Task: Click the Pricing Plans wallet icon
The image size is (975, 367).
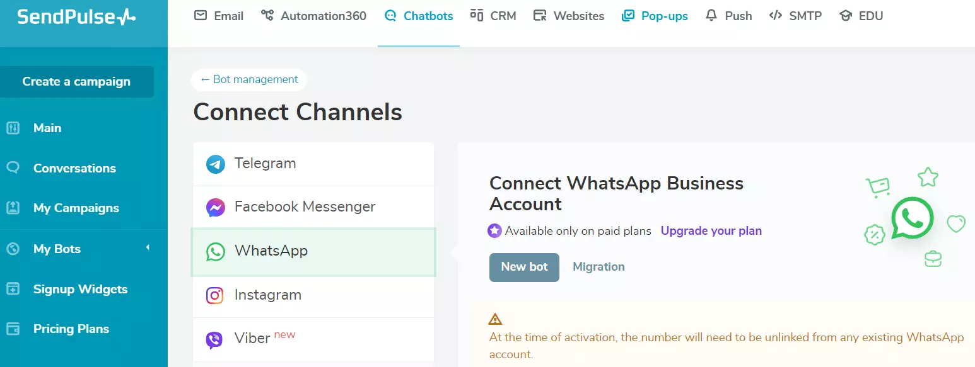Action: 13,329
